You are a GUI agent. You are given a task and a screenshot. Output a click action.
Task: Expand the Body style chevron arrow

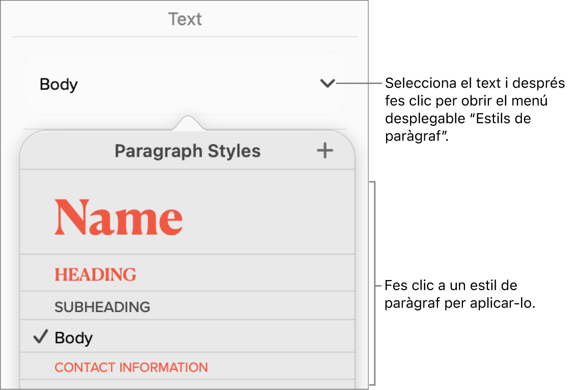point(327,83)
